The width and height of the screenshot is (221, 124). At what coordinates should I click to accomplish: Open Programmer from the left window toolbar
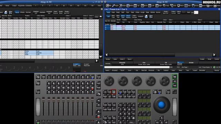pyautogui.click(x=21, y=6)
